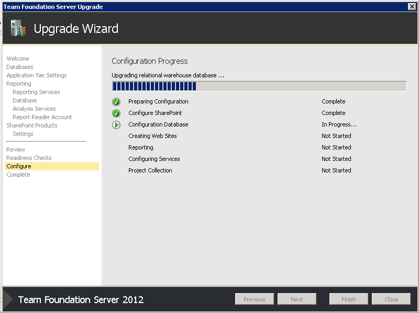The height and width of the screenshot is (313, 419).
Task: Click the Not Started status in the Reporting row
Action: click(336, 147)
